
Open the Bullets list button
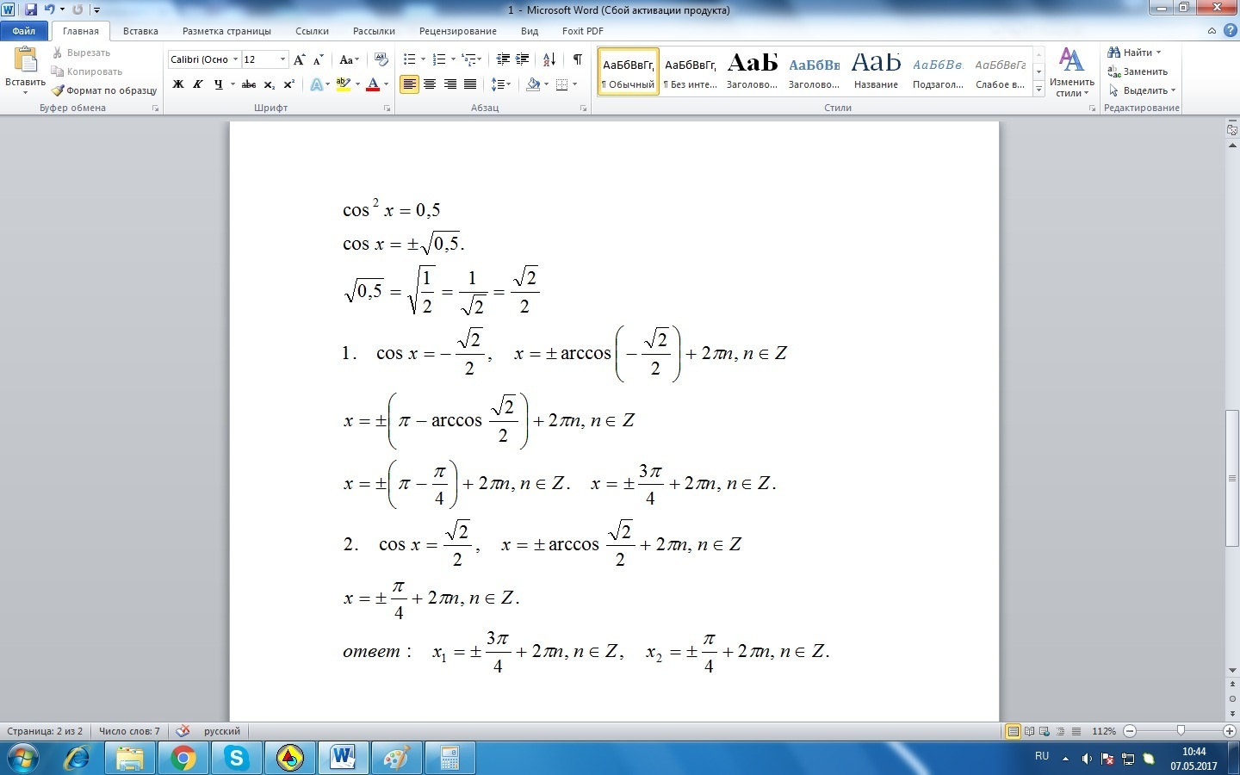(x=409, y=59)
